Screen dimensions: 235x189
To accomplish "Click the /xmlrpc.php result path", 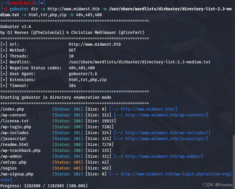I will pyautogui.click(x=13, y=162).
